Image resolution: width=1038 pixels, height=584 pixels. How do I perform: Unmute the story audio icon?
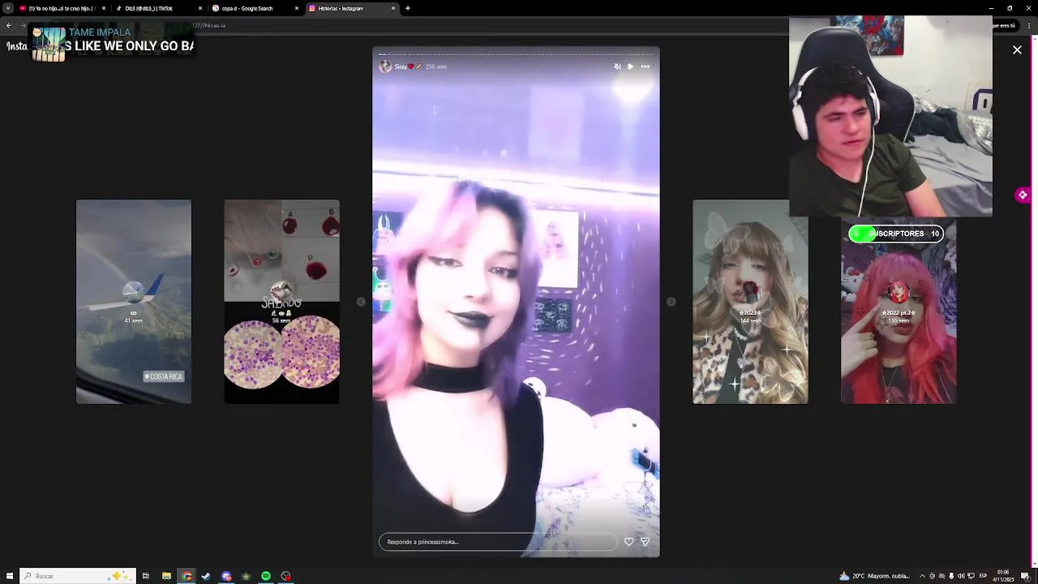coord(617,67)
